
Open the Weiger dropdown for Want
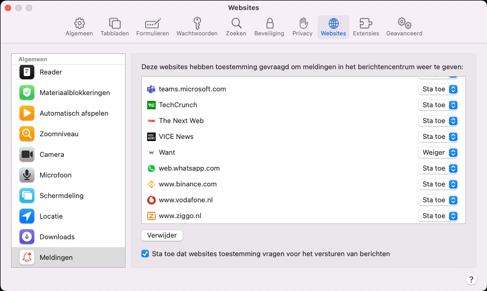tap(438, 152)
